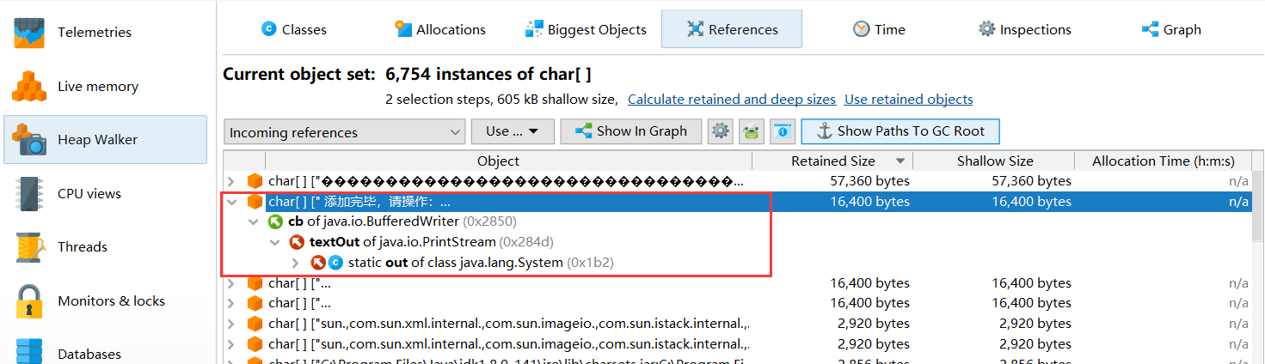The width and height of the screenshot is (1265, 364).
Task: Click Show Paths To GC Root
Action: tap(900, 131)
